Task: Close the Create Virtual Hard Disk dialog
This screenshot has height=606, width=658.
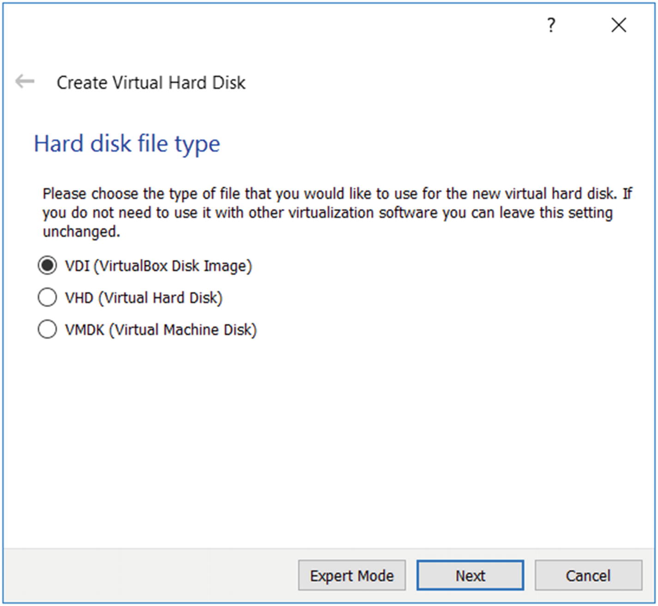Action: (619, 25)
